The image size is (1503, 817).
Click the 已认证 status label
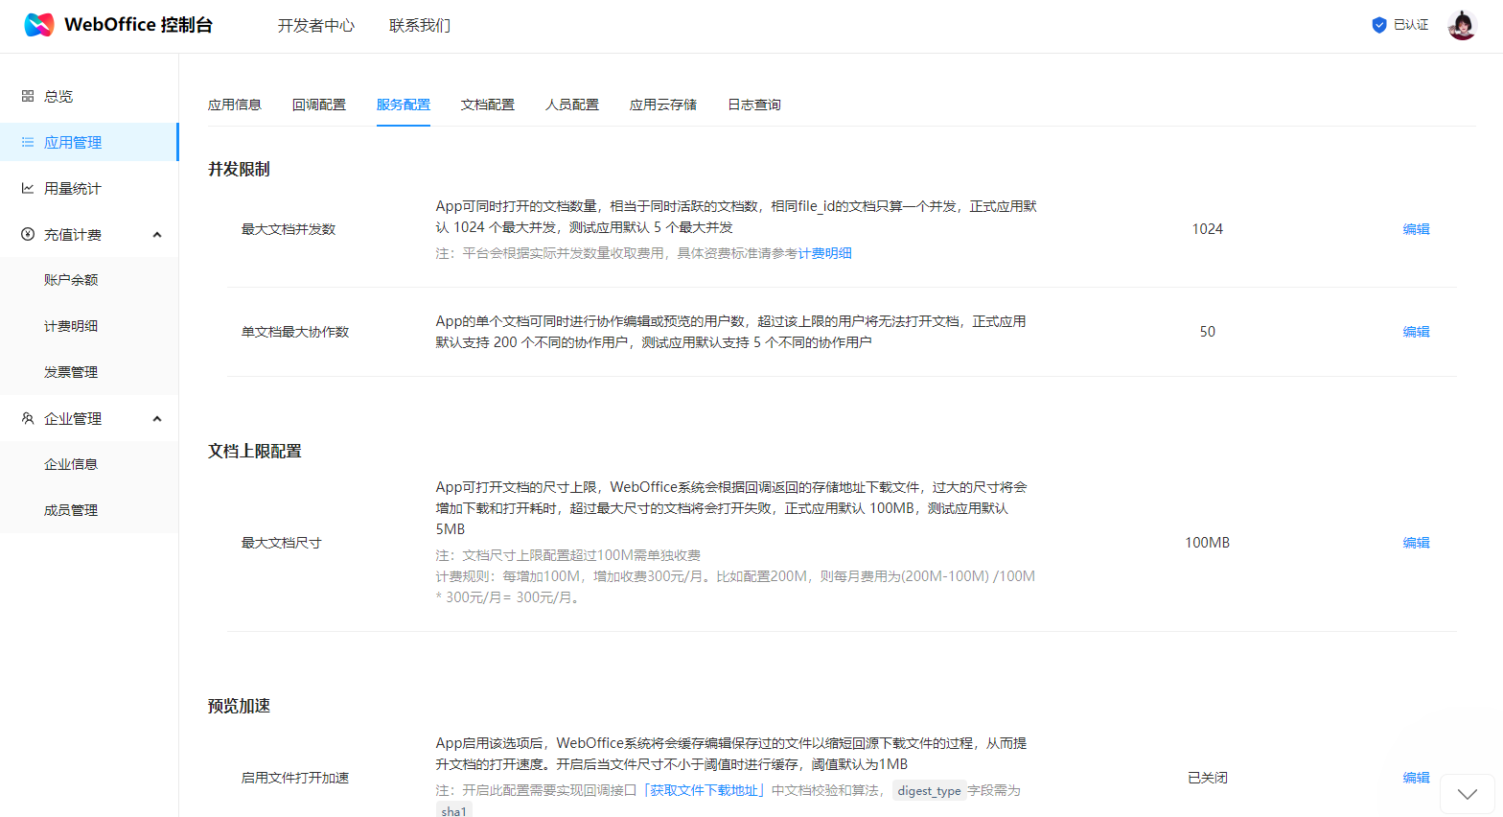click(x=1411, y=25)
